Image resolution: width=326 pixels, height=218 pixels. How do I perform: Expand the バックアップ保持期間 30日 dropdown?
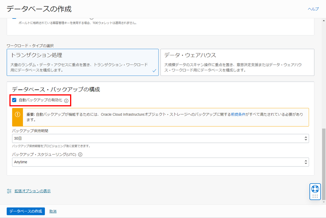(160, 139)
